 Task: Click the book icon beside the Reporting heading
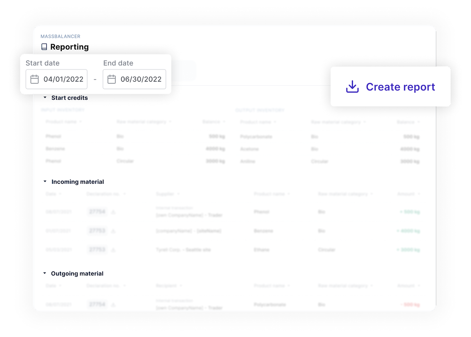pos(44,46)
